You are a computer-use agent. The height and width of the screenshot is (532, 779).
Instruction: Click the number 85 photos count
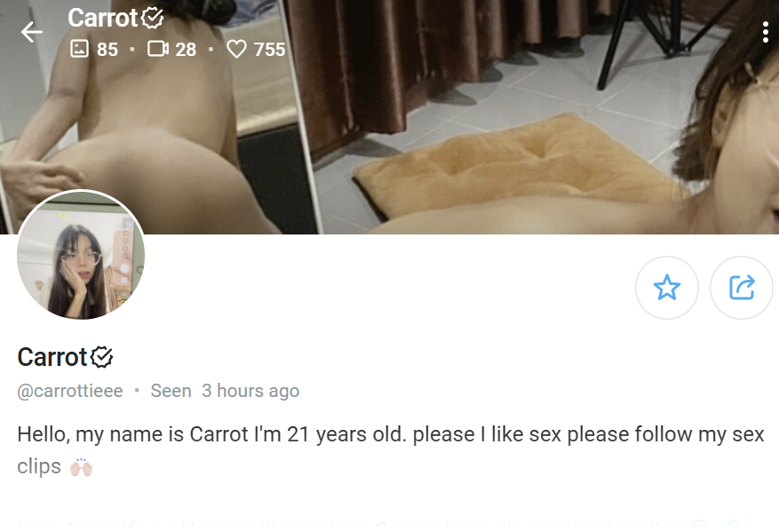click(107, 50)
